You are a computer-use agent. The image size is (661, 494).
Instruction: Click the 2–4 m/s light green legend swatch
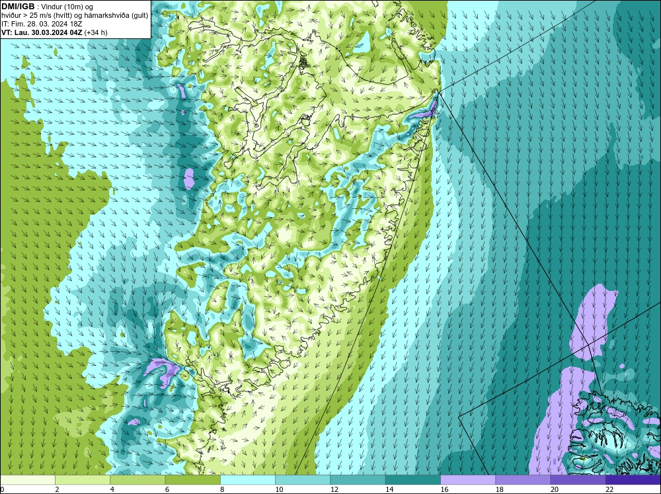83,480
